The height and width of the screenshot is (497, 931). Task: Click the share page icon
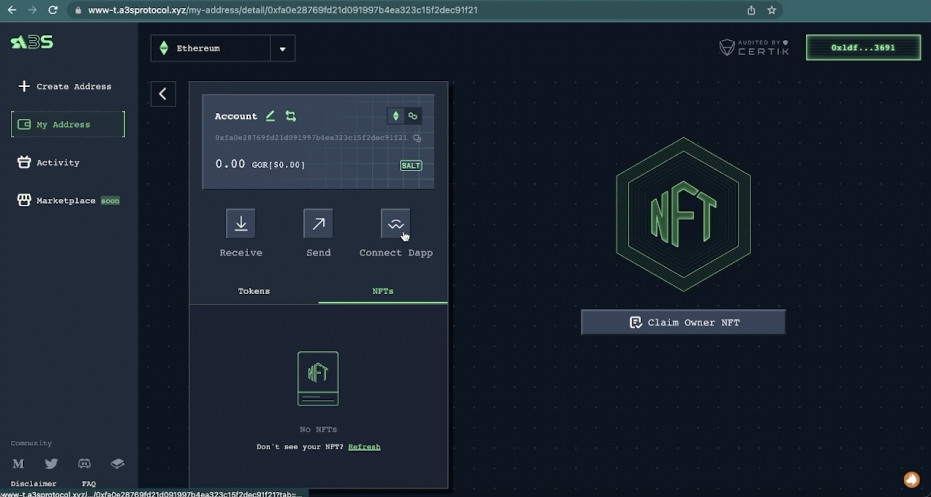(x=751, y=10)
